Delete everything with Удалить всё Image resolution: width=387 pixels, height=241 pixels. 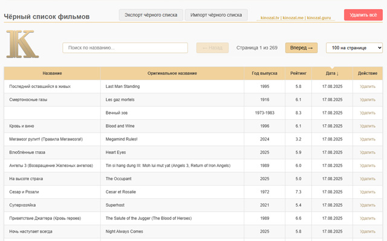coord(363,15)
